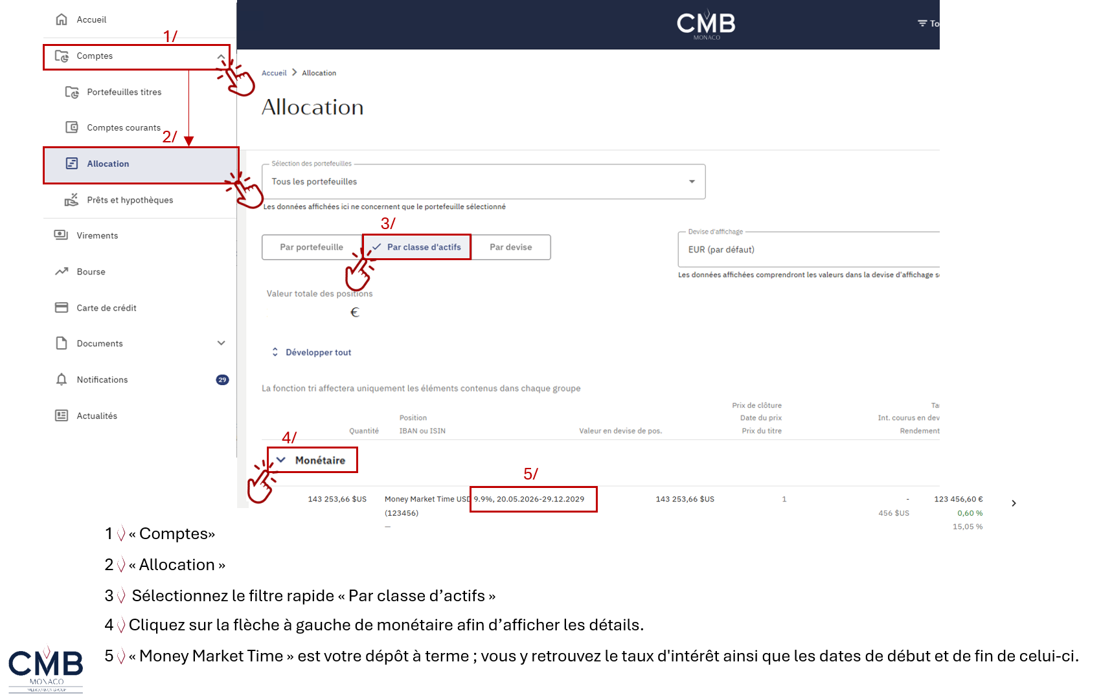Collapse the Comptes menu chevron
1101x697 pixels.
tap(221, 57)
